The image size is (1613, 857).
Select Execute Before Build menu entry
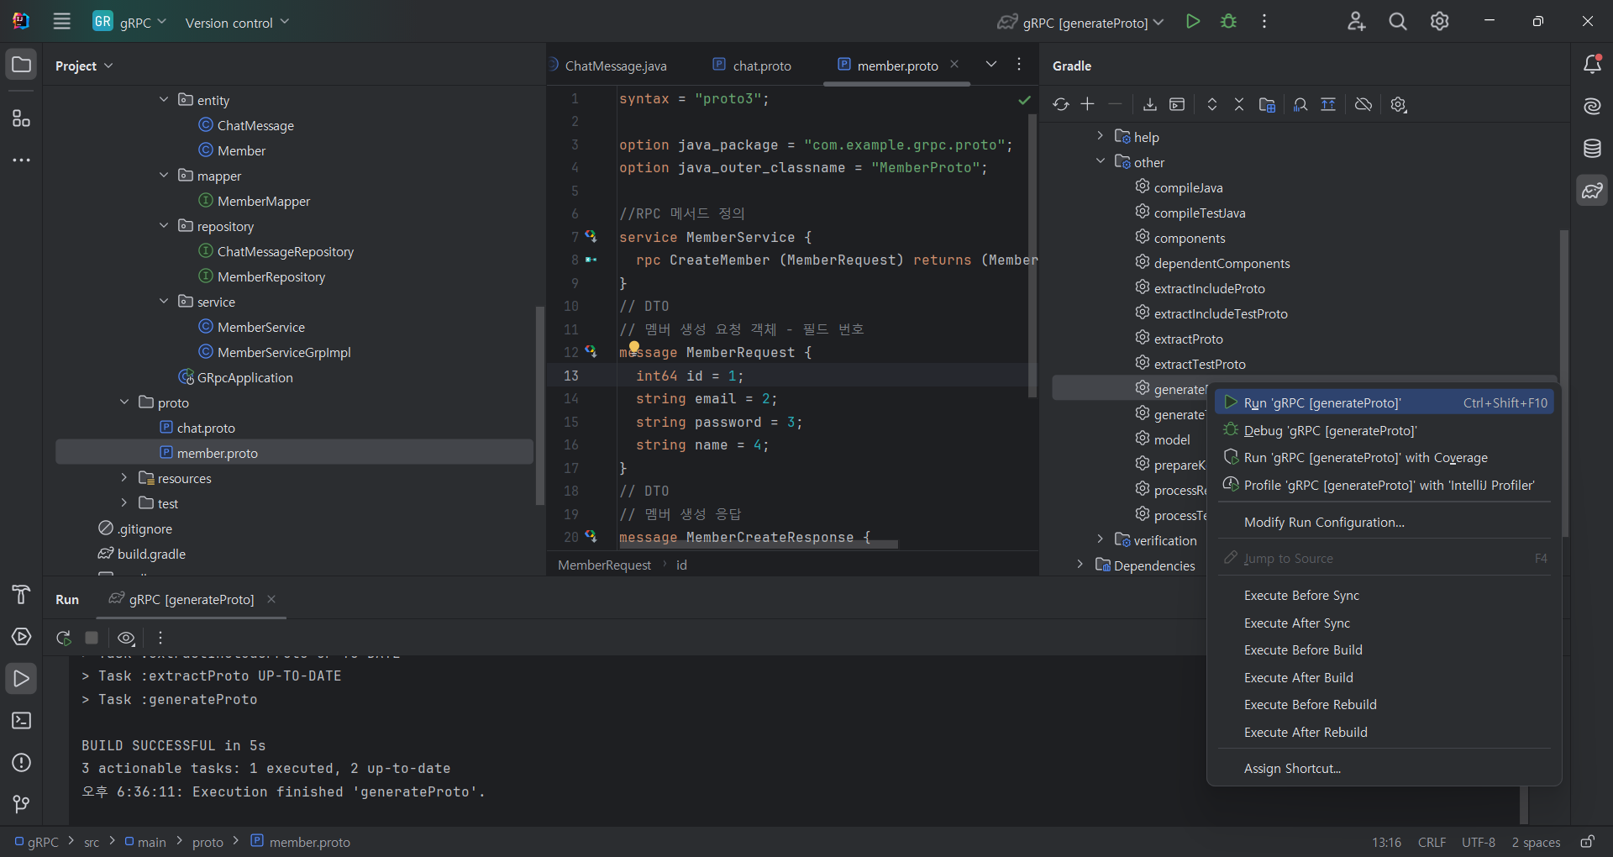1384,650
